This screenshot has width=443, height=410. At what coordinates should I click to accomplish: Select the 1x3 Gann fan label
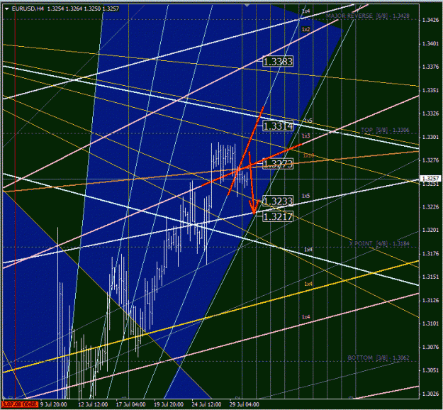305,136
